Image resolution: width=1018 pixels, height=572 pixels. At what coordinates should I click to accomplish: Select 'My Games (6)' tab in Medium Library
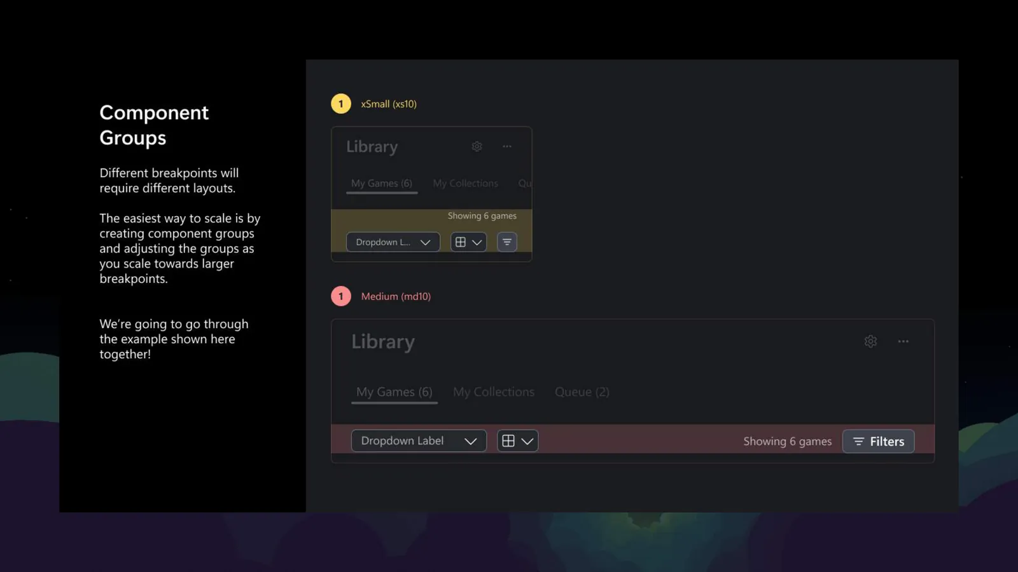coord(394,392)
